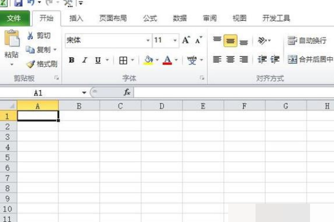Select row 9 header
Image resolution: width=334 pixels, height=222 pixels.
(8, 199)
